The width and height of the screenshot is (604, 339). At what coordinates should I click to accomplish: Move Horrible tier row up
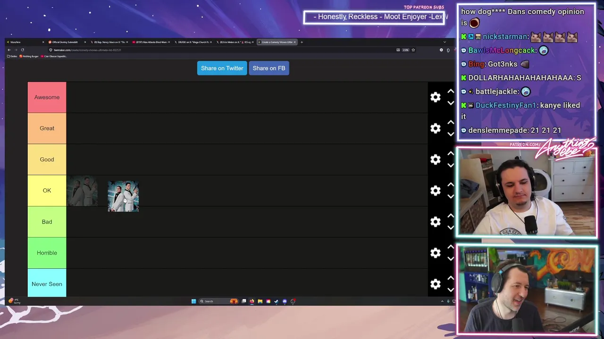point(451,247)
